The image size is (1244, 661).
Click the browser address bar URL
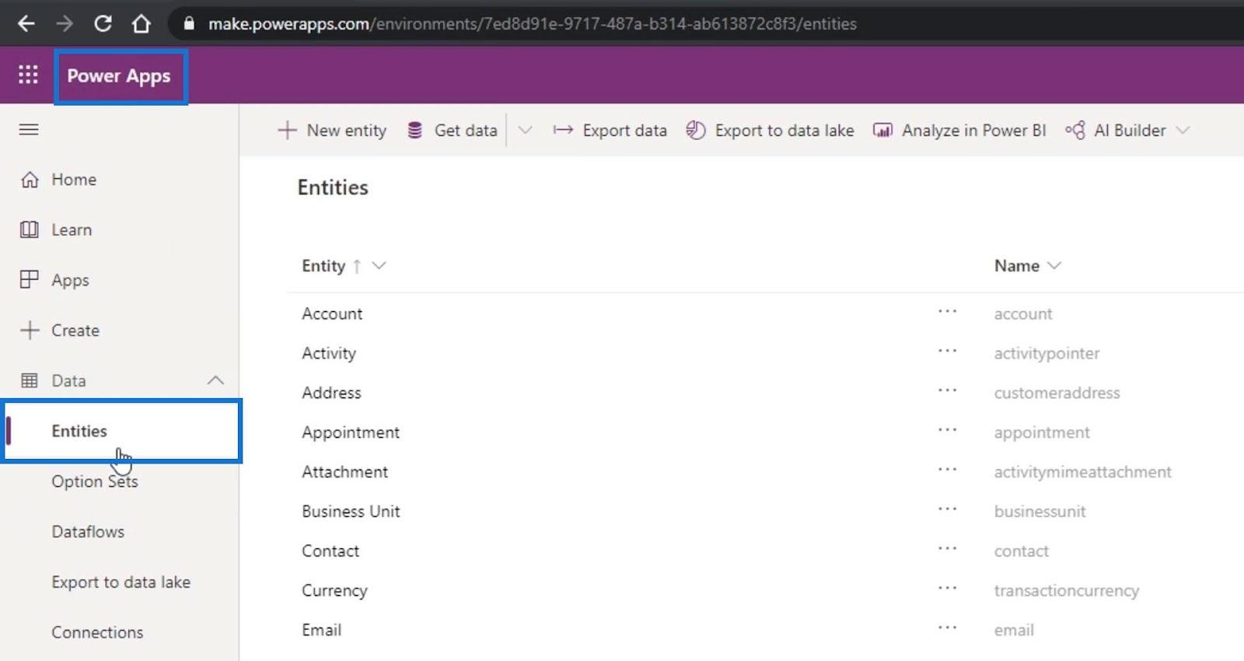[533, 23]
